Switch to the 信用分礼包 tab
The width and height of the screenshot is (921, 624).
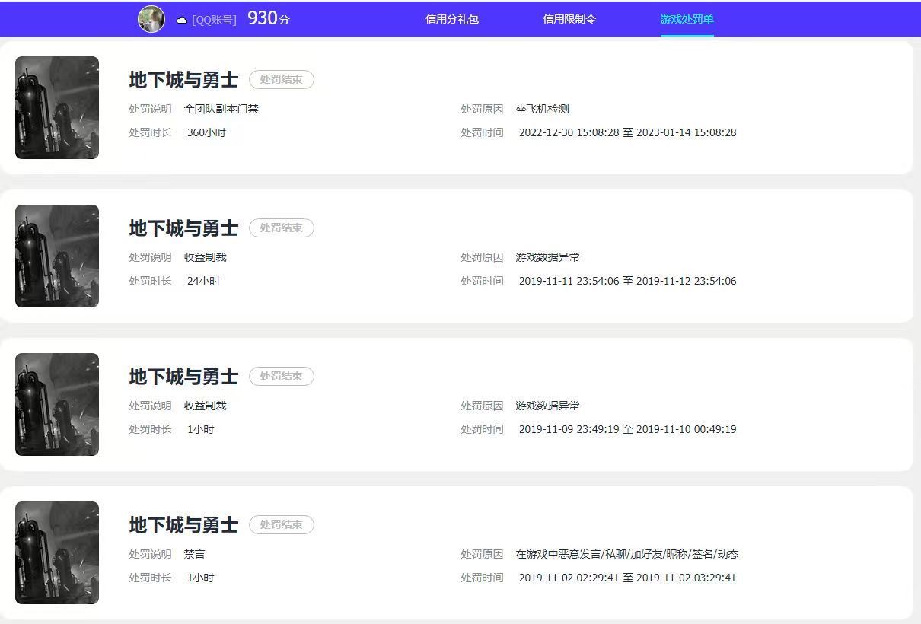pyautogui.click(x=453, y=19)
